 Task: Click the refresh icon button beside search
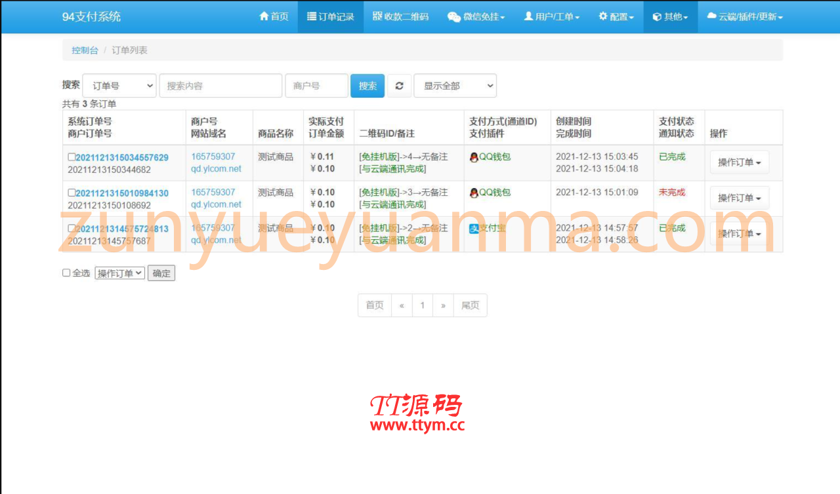coord(399,86)
